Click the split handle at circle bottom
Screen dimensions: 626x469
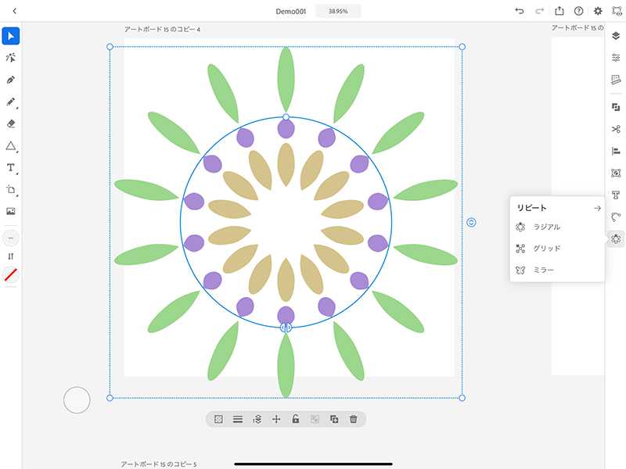286,328
